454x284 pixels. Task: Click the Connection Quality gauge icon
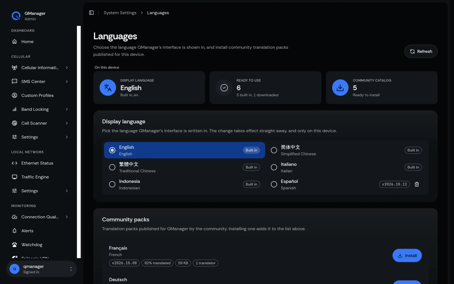[x=14, y=217]
